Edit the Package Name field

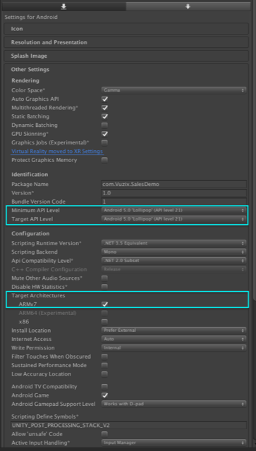pos(173,184)
